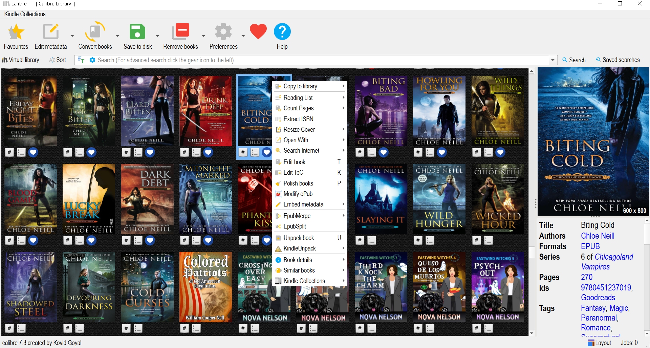The height and width of the screenshot is (348, 650).
Task: Open the Layout button in status bar
Action: tap(599, 343)
